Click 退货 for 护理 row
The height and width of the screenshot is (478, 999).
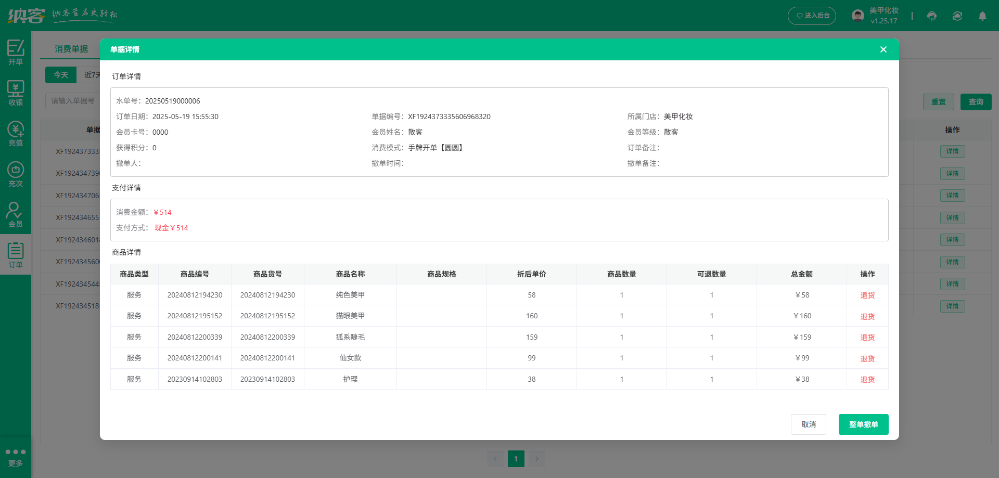pyautogui.click(x=867, y=380)
